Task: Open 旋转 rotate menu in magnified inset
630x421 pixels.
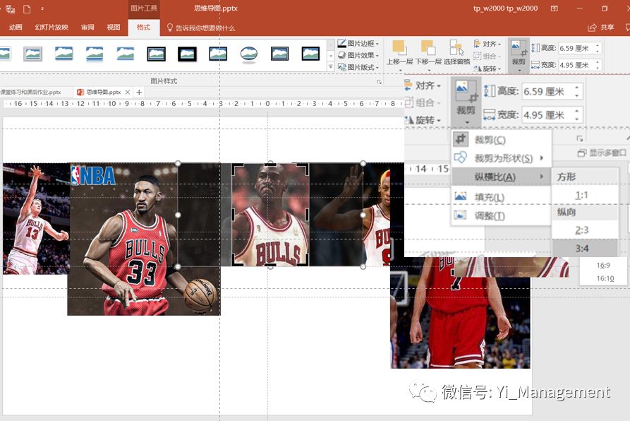Action: point(423,120)
